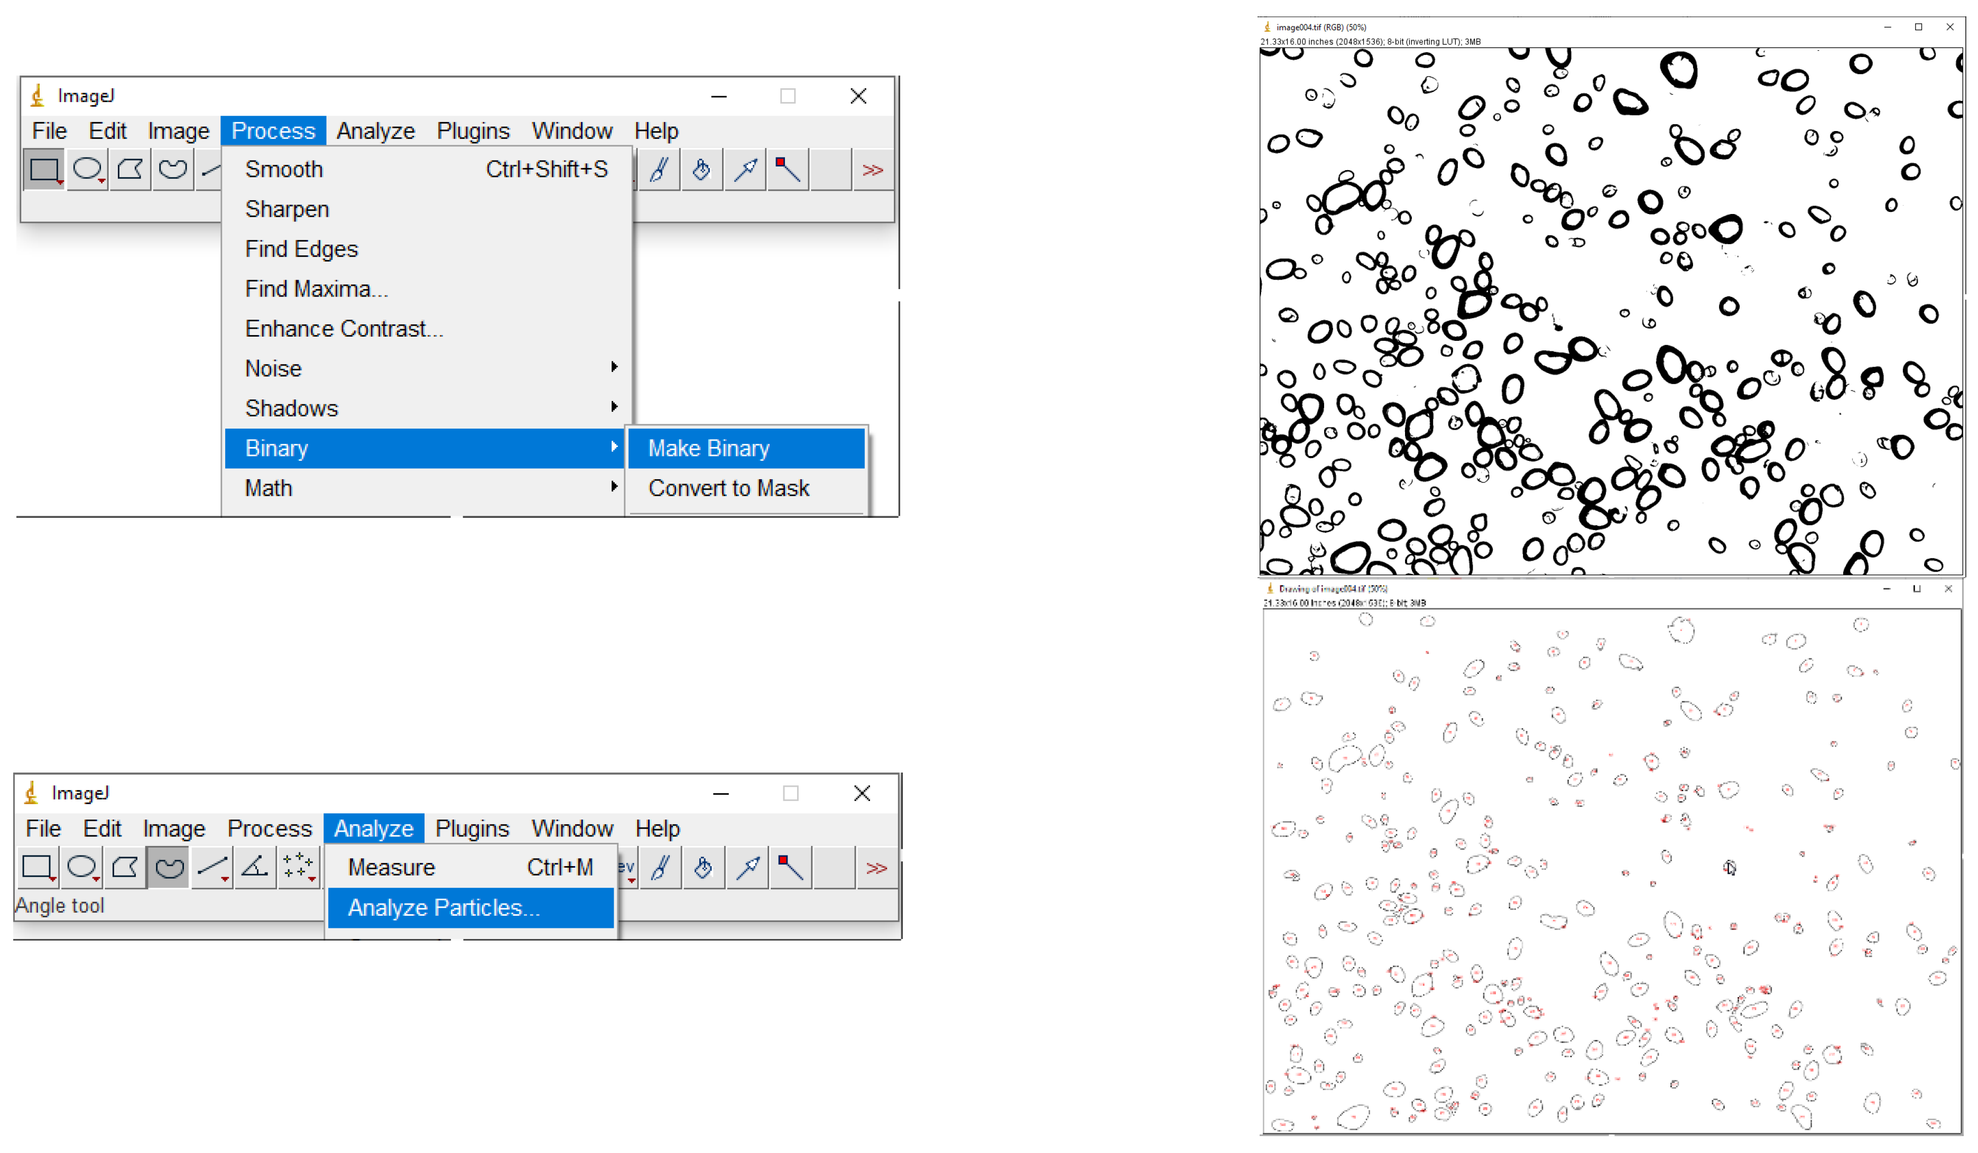Screen dimensions: 1978x1153
Task: Open Process menu in Analyze-menu ImageJ window
Action: click(x=269, y=828)
